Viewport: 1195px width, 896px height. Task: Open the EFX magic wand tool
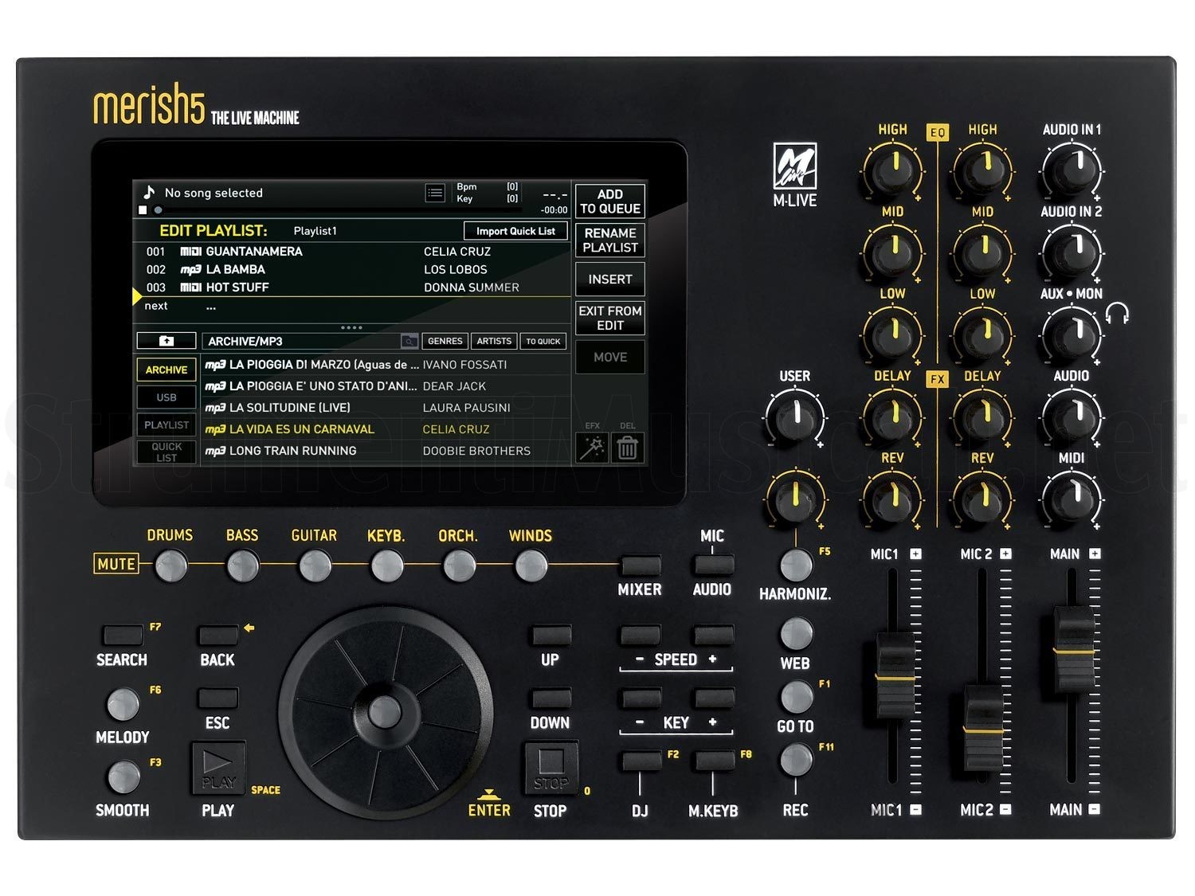tap(592, 448)
